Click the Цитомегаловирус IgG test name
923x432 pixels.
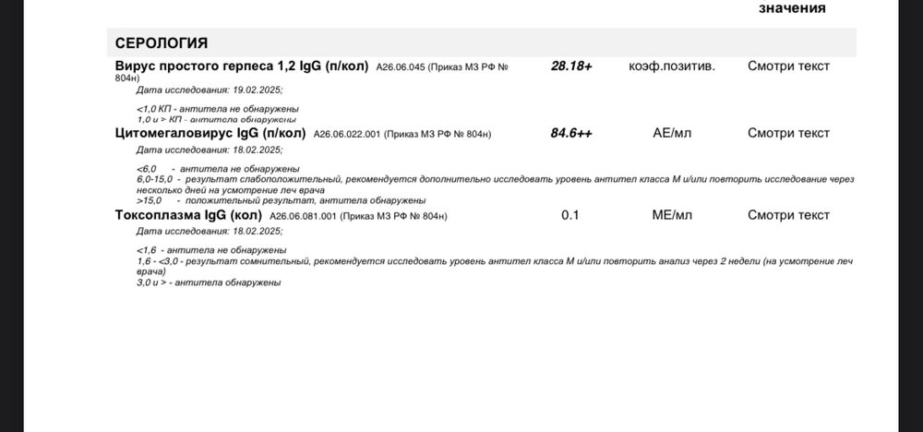coord(210,134)
